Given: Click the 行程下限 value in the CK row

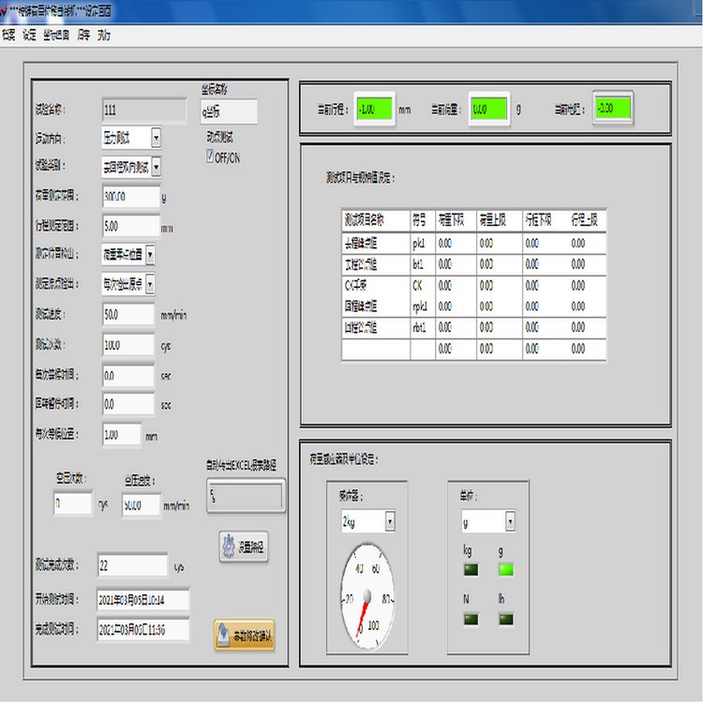Looking at the screenshot, I should [x=546, y=286].
